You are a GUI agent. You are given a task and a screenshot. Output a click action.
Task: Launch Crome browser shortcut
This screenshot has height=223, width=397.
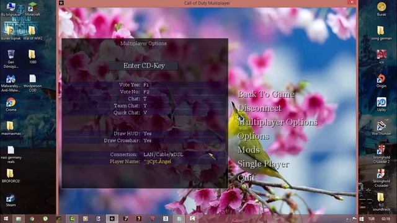(11, 104)
